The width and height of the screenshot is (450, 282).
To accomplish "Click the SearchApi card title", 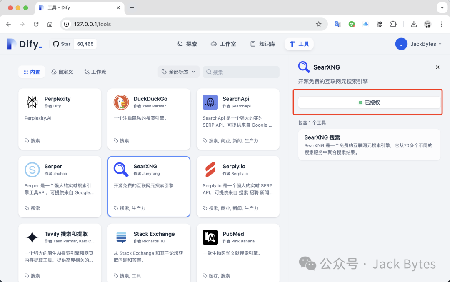I will pyautogui.click(x=236, y=99).
